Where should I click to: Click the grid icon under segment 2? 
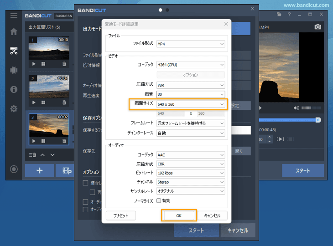(43, 102)
